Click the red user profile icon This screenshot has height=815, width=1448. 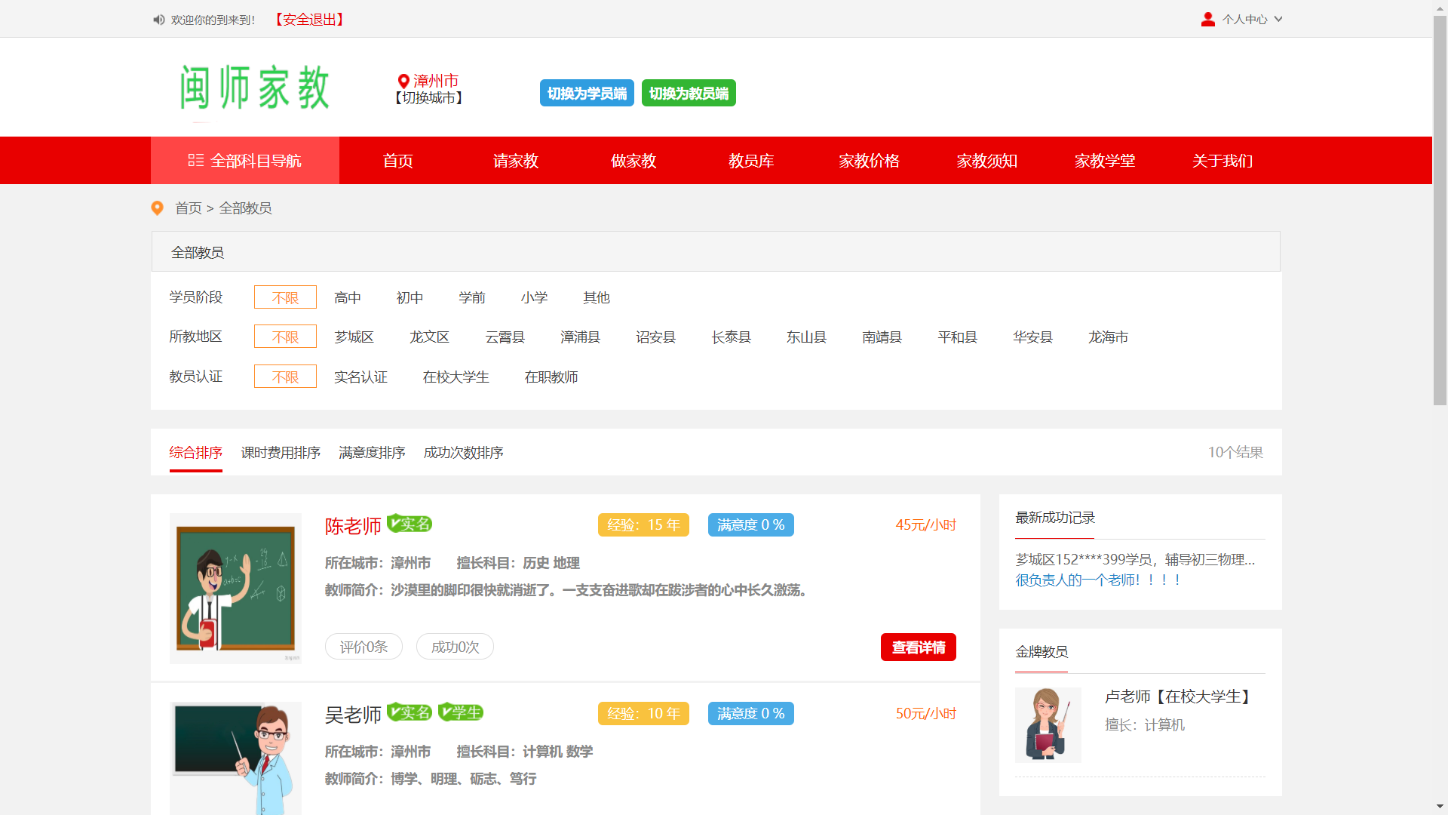pyautogui.click(x=1207, y=20)
